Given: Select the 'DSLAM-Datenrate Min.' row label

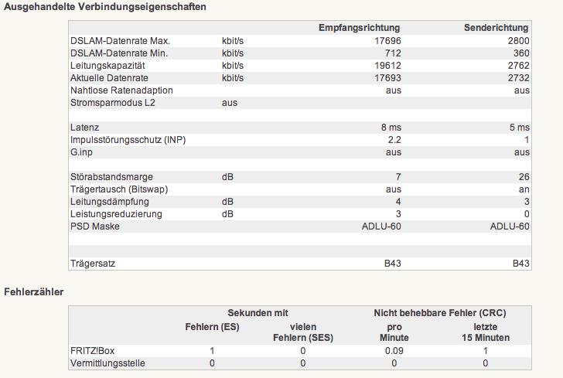Looking at the screenshot, I should 119,53.
